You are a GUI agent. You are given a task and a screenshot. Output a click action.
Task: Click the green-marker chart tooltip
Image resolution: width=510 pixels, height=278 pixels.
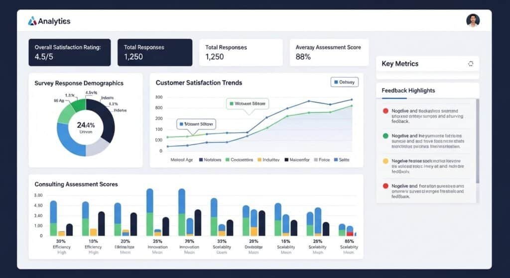coord(248,104)
